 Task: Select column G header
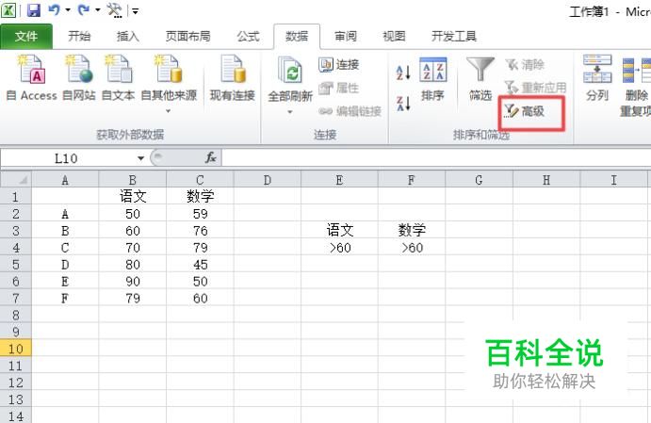[479, 180]
